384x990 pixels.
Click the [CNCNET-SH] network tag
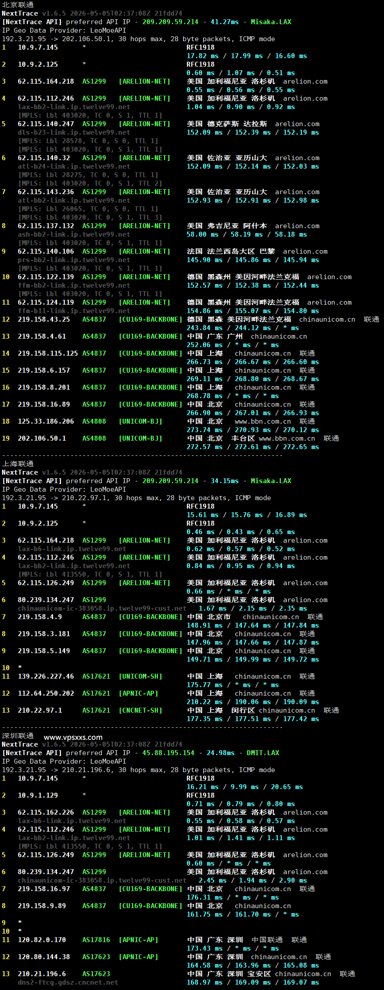(140, 710)
